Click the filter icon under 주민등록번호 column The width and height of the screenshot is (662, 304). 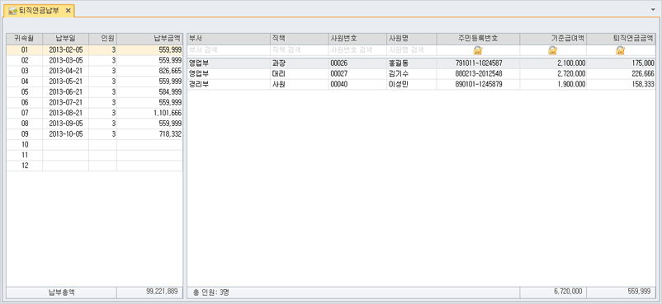[478, 50]
